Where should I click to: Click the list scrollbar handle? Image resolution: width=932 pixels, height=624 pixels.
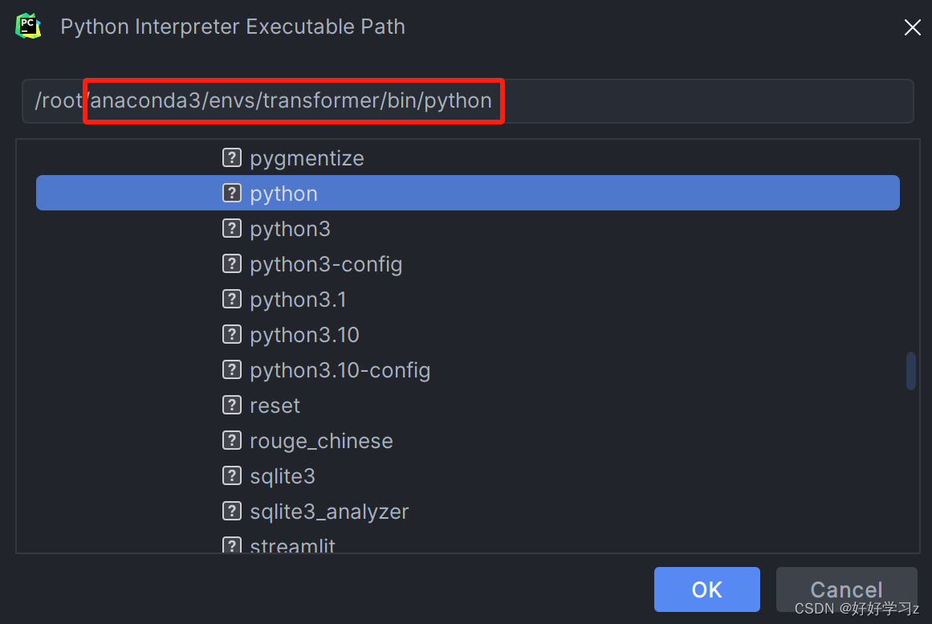coord(911,371)
